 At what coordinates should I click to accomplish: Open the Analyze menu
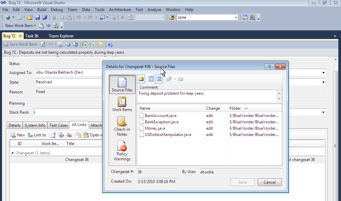[154, 10]
